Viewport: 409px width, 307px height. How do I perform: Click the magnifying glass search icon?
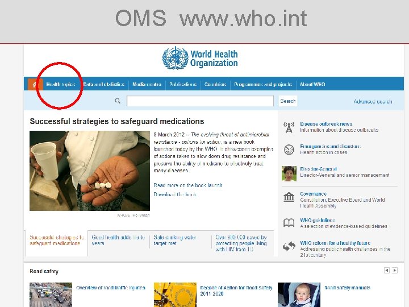(118, 101)
